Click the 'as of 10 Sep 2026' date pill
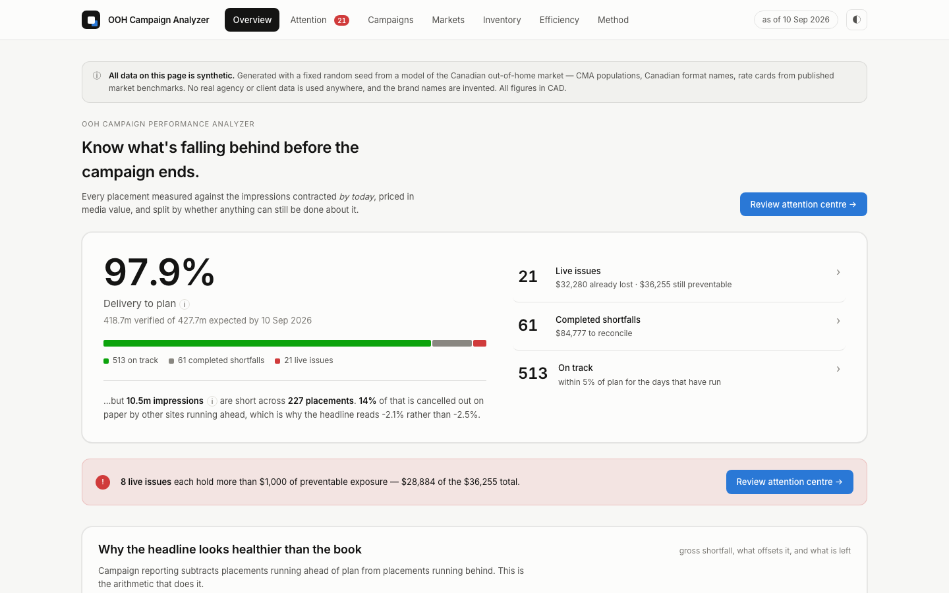Screen dimensions: 949x593 tap(796, 20)
